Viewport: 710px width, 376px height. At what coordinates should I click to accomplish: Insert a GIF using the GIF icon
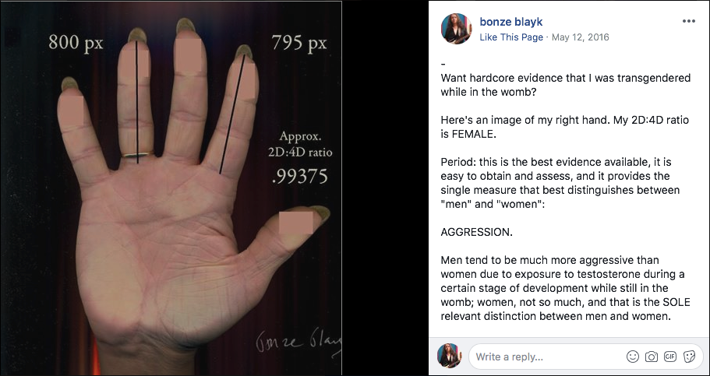670,357
